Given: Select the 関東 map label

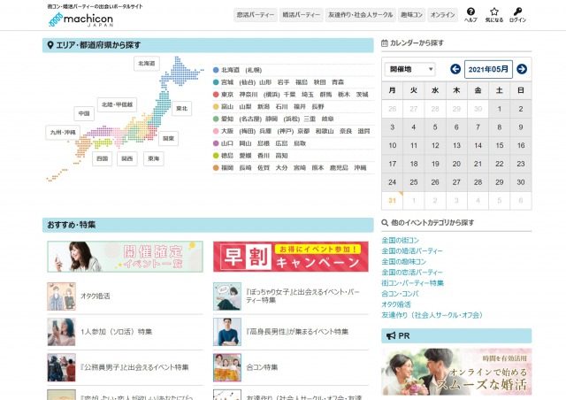Looking at the screenshot, I should pyautogui.click(x=168, y=138).
